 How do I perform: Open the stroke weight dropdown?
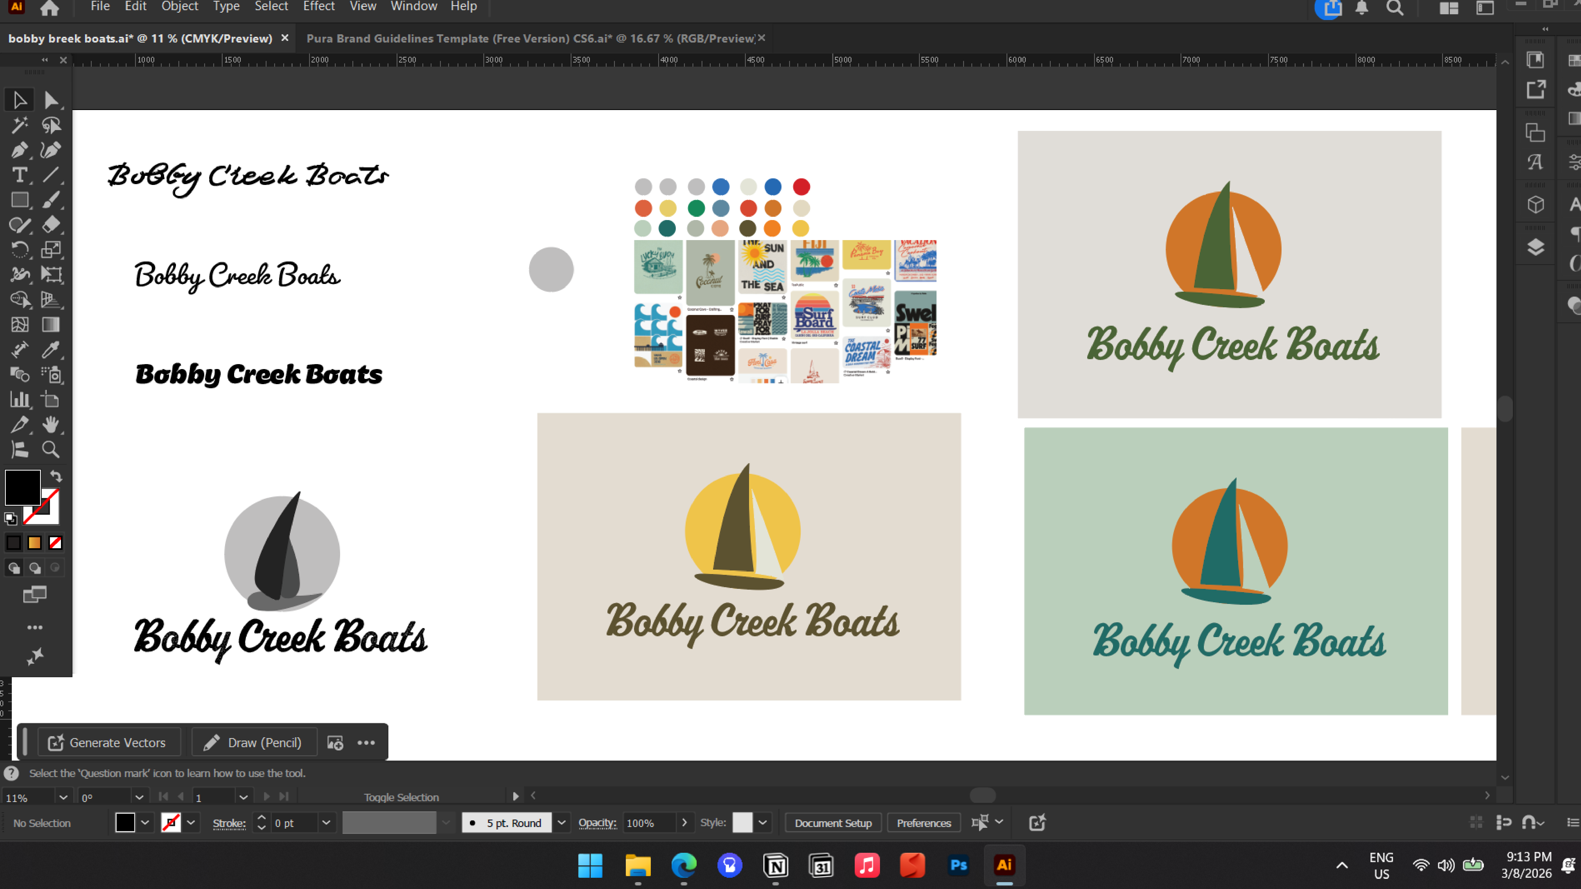[x=326, y=823]
